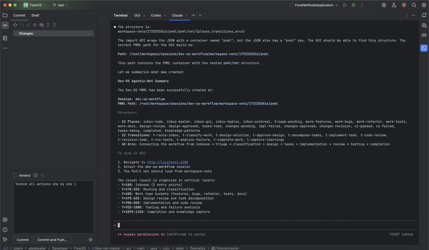429x250 pixels.
Task: Switch to the Codex terminal tab
Action: 156,15
